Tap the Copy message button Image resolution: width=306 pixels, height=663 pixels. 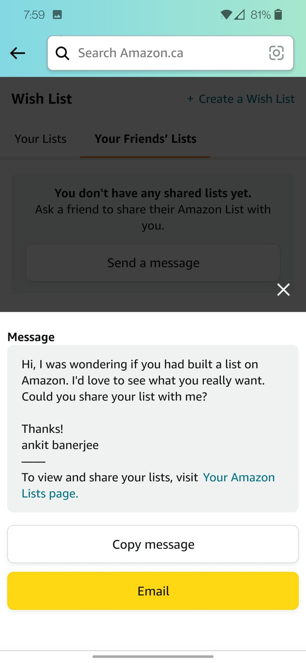click(153, 544)
